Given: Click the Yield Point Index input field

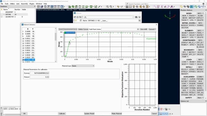Looking at the screenshot, I should [x=120, y=29].
